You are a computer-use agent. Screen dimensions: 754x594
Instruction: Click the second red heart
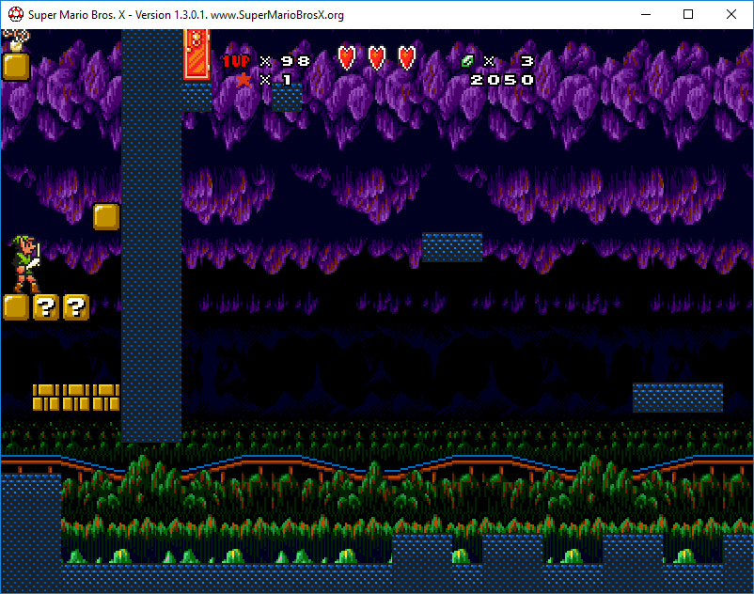pyautogui.click(x=376, y=58)
